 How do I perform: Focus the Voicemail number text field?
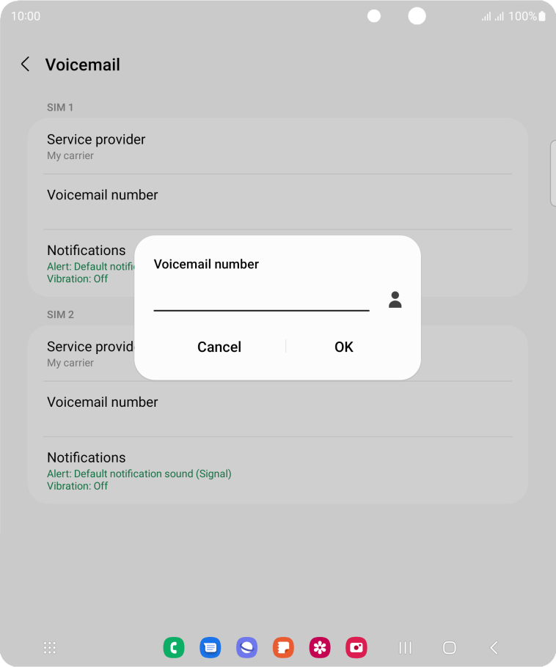(261, 298)
